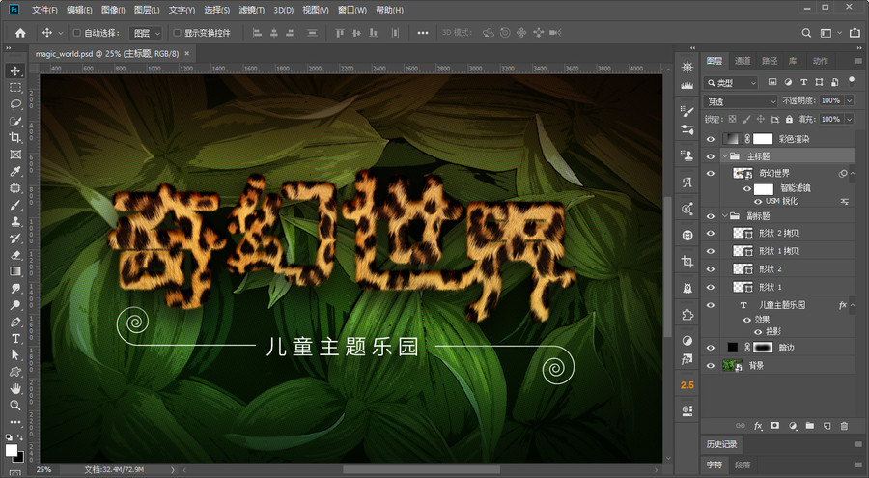The height and width of the screenshot is (478, 869).
Task: Close the magic_world.psd document tab
Action: [186, 54]
